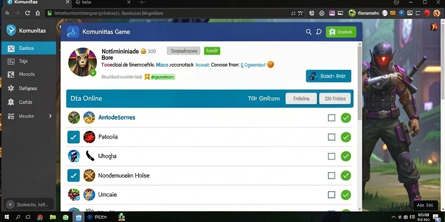The height and width of the screenshot is (222, 445).
Task: Click the green checkmark icon beside Patoolia
Action: click(345, 137)
